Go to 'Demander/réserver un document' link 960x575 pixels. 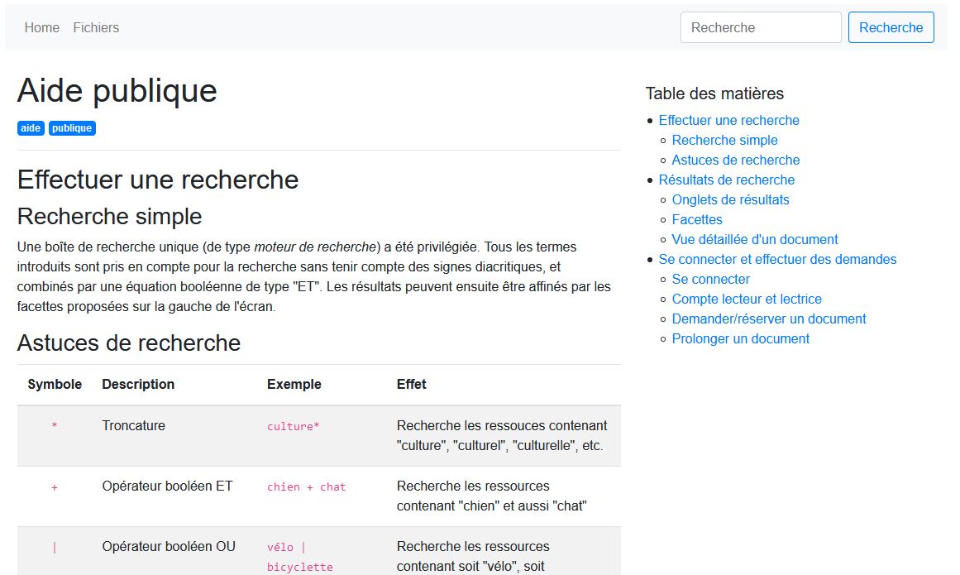tap(769, 319)
